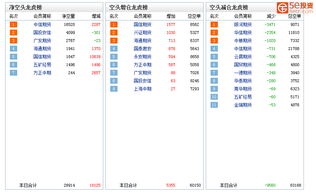Open 中信期货 in the 净空头龙虎榜 table

42,24
